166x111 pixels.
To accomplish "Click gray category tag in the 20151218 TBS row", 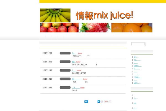I will (65, 70).
